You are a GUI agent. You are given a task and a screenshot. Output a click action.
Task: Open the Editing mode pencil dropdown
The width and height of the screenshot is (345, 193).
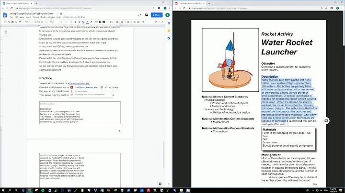[156, 22]
